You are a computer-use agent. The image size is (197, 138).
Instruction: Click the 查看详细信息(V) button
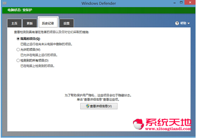(x=99, y=106)
